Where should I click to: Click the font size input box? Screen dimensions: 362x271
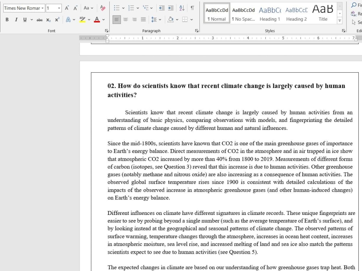(x=51, y=8)
